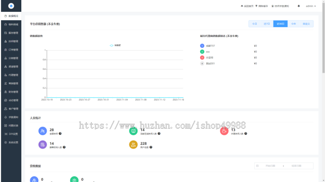Open DIY设置 in the sidebar
This screenshot has height=182, width=325.
(x=11, y=134)
